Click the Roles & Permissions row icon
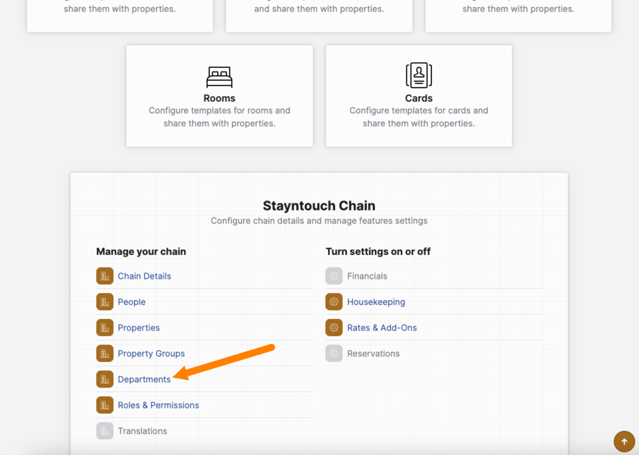 pos(105,405)
